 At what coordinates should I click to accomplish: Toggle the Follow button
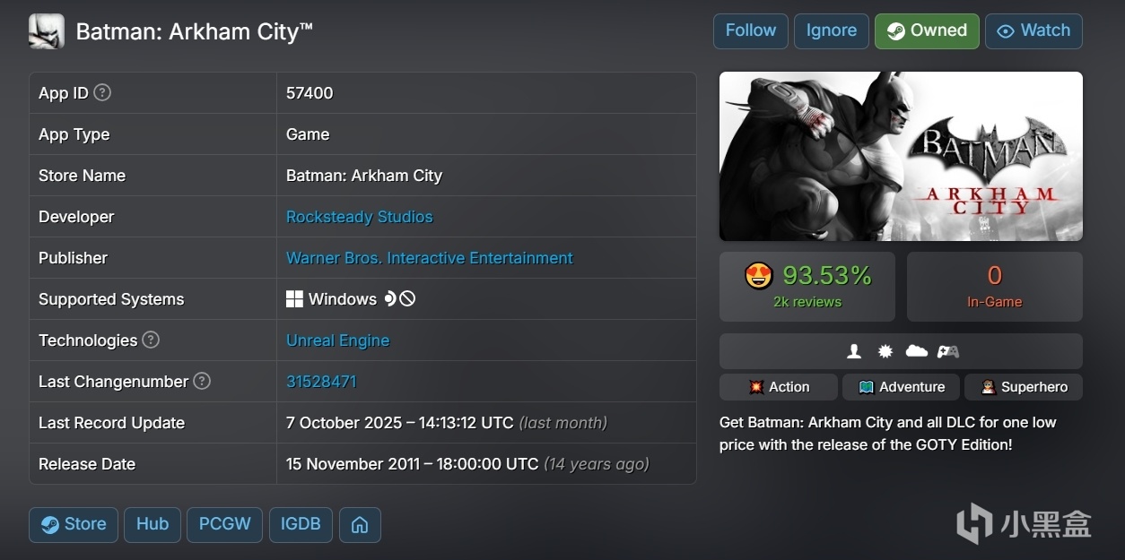pos(750,30)
